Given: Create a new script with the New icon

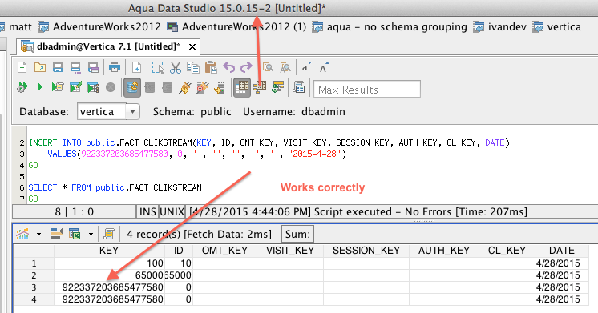Looking at the screenshot, I should [x=22, y=68].
